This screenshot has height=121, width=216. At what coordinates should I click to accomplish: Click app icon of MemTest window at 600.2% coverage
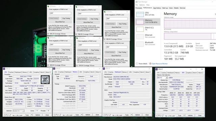(x=48, y=6)
